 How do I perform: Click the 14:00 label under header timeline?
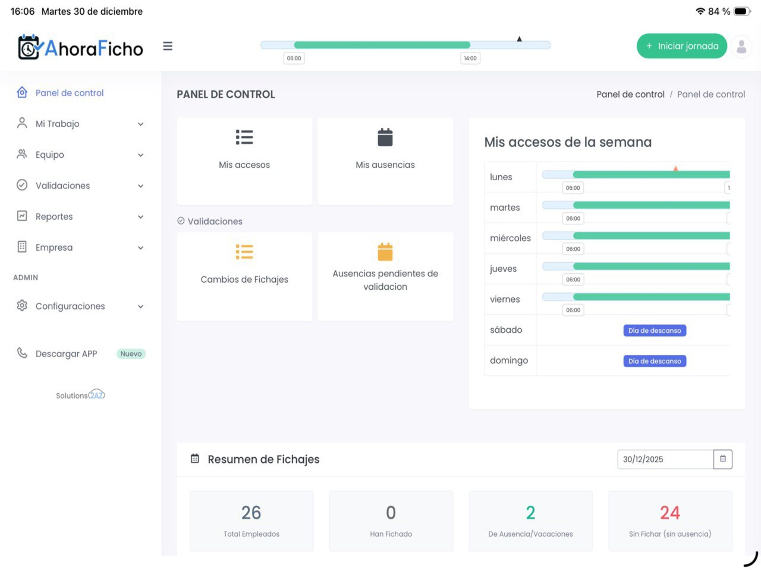coord(470,58)
